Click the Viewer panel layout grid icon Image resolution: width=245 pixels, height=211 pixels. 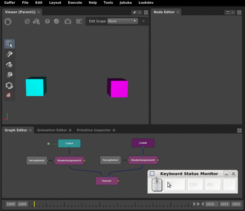(x=146, y=12)
